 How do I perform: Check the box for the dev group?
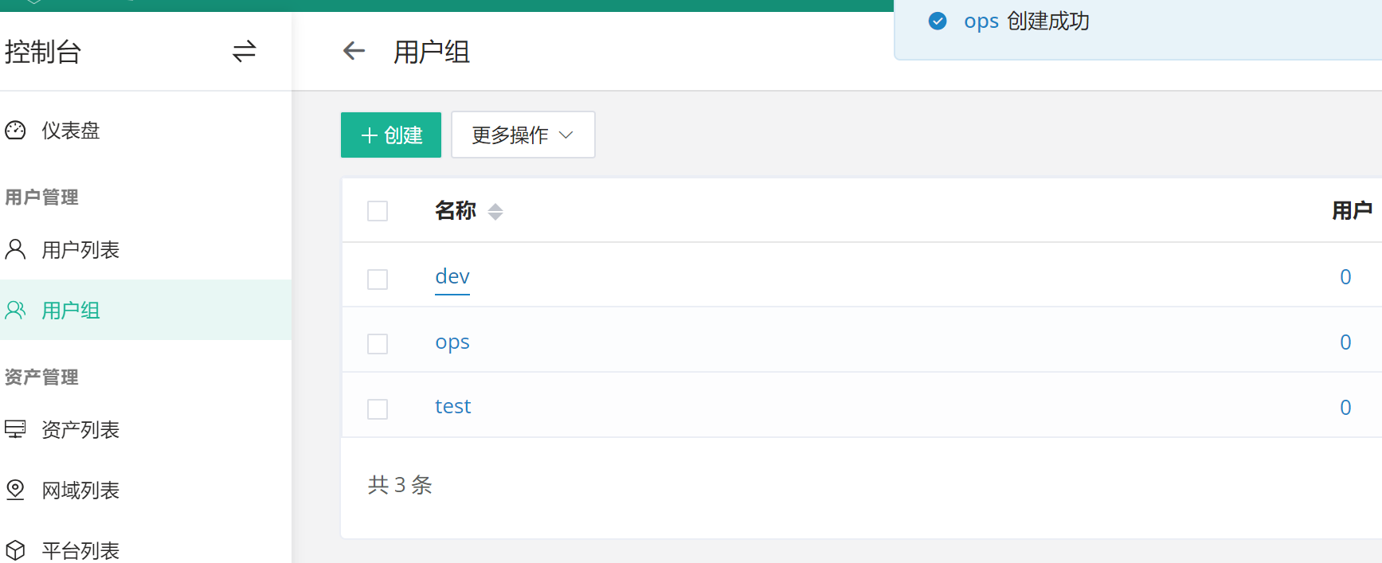point(378,280)
